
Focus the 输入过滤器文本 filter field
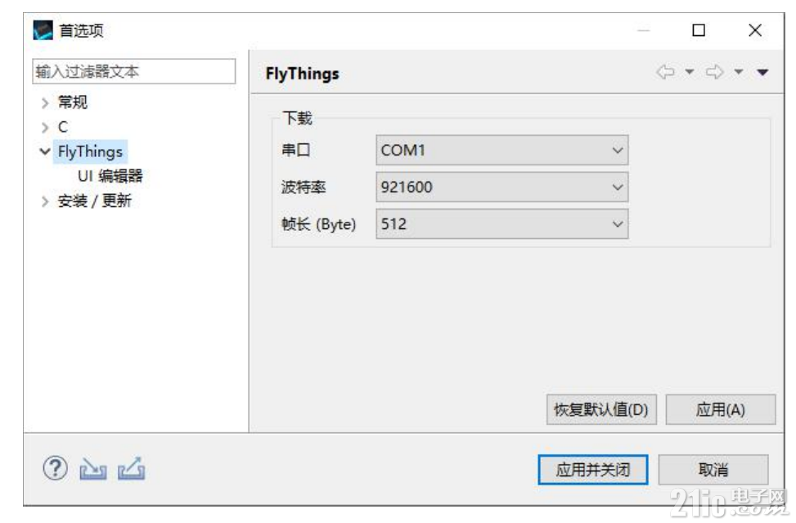coord(134,71)
